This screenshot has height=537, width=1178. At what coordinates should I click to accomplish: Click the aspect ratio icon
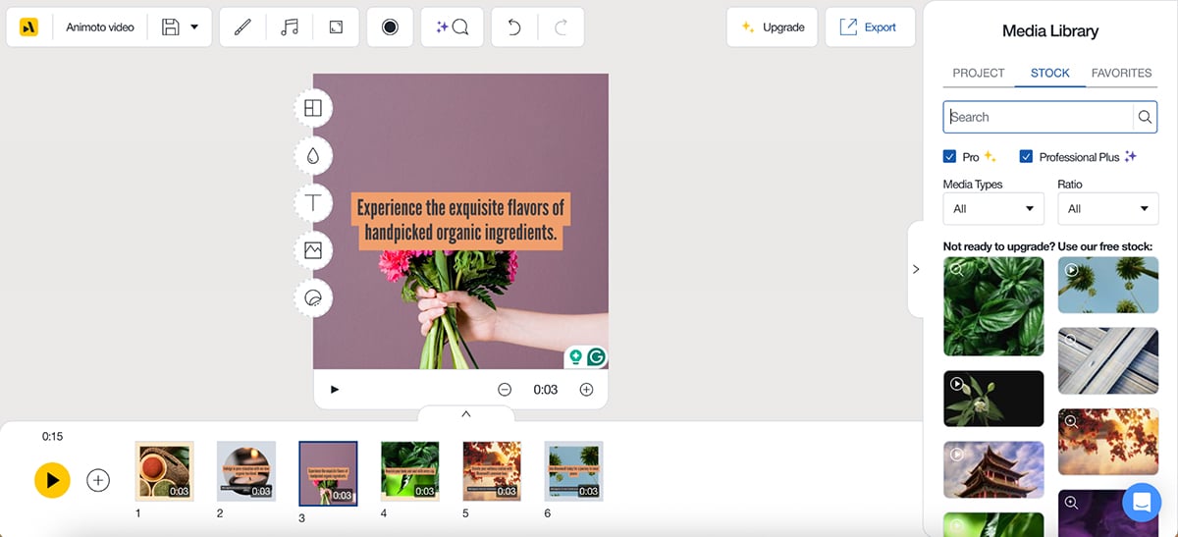pos(336,27)
